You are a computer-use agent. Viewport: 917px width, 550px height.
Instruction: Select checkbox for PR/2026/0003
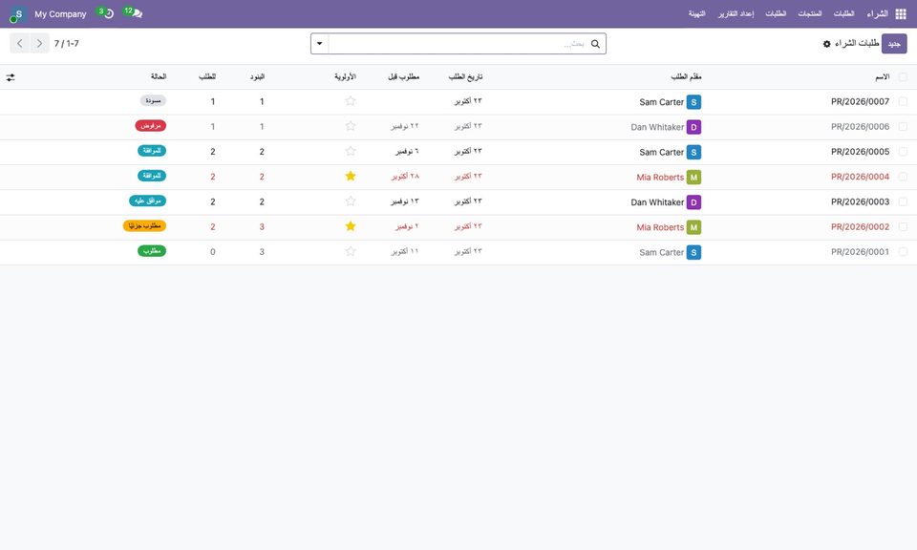click(903, 201)
